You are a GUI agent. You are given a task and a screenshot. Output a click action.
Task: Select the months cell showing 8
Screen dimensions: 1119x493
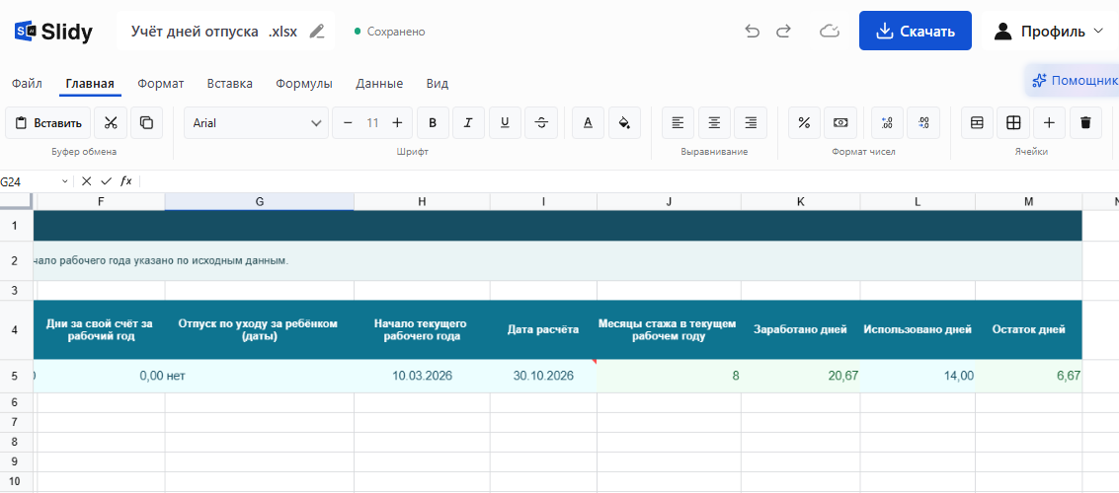tap(669, 377)
